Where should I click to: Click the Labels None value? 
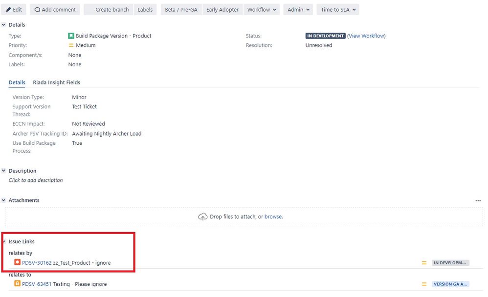[x=75, y=64]
